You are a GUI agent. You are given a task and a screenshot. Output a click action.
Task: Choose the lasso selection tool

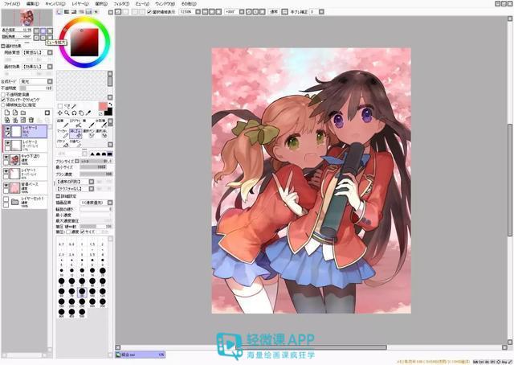67,106
